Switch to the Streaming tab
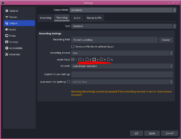 click(45, 18)
